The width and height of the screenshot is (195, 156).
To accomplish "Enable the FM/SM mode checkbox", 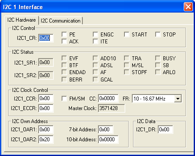I will click(x=64, y=99).
